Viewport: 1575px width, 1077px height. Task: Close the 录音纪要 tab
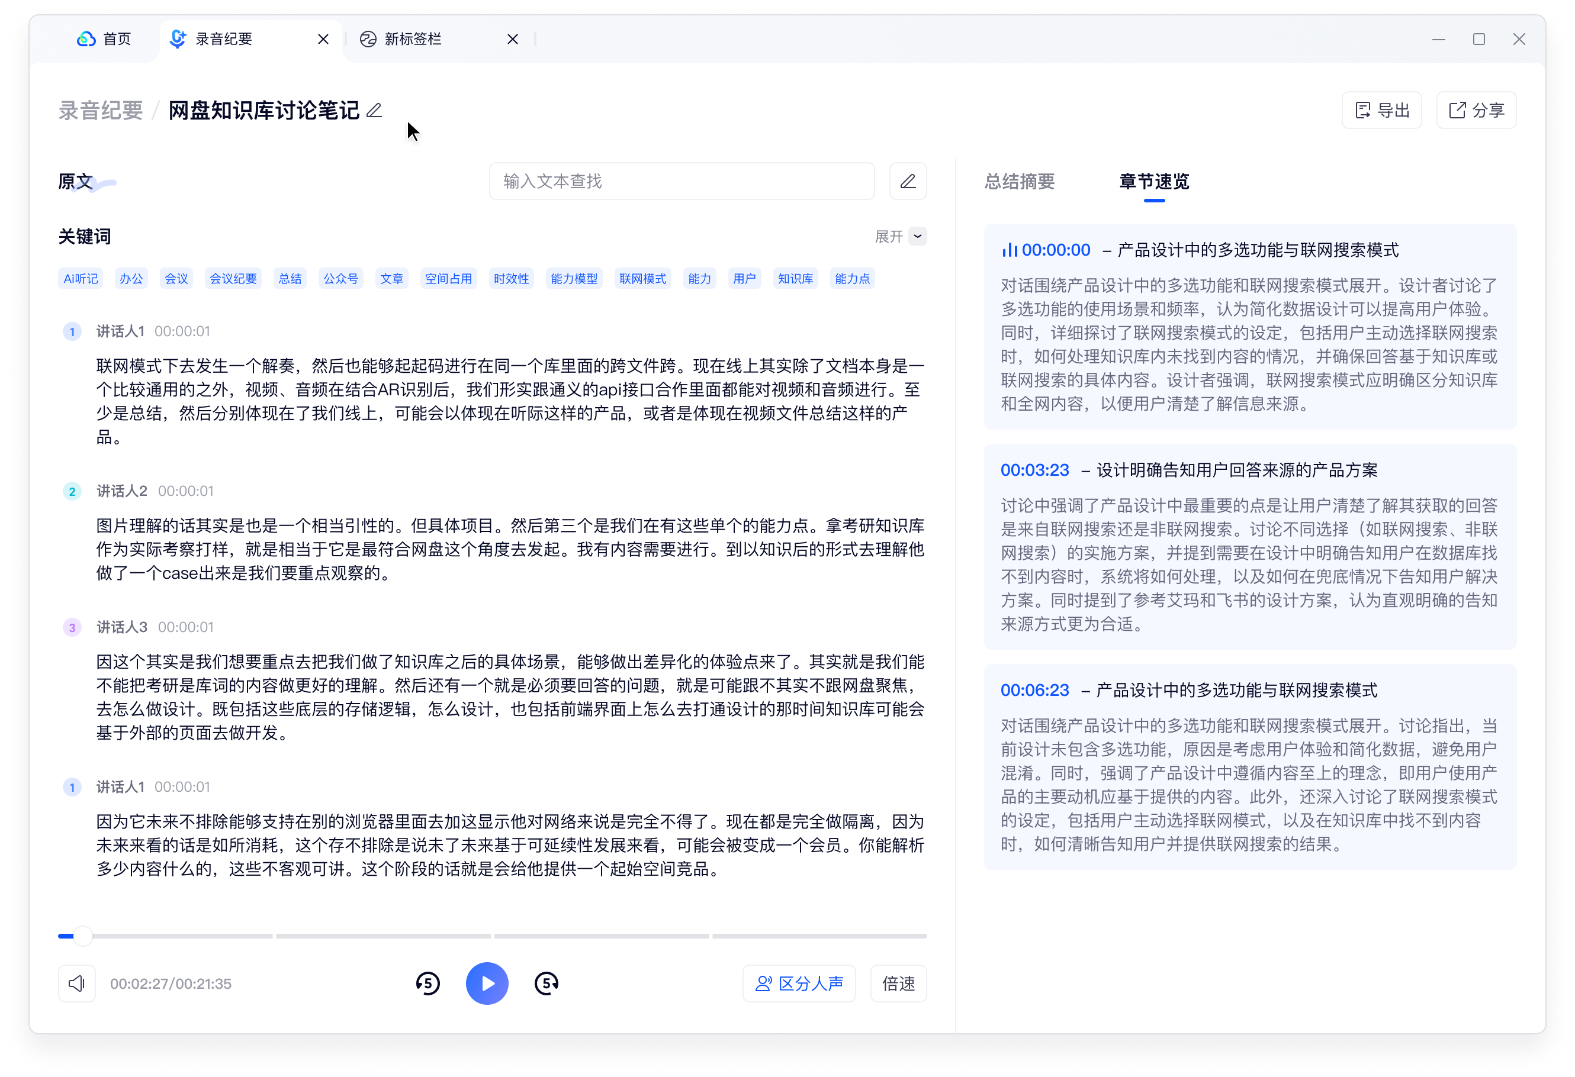pyautogui.click(x=323, y=39)
